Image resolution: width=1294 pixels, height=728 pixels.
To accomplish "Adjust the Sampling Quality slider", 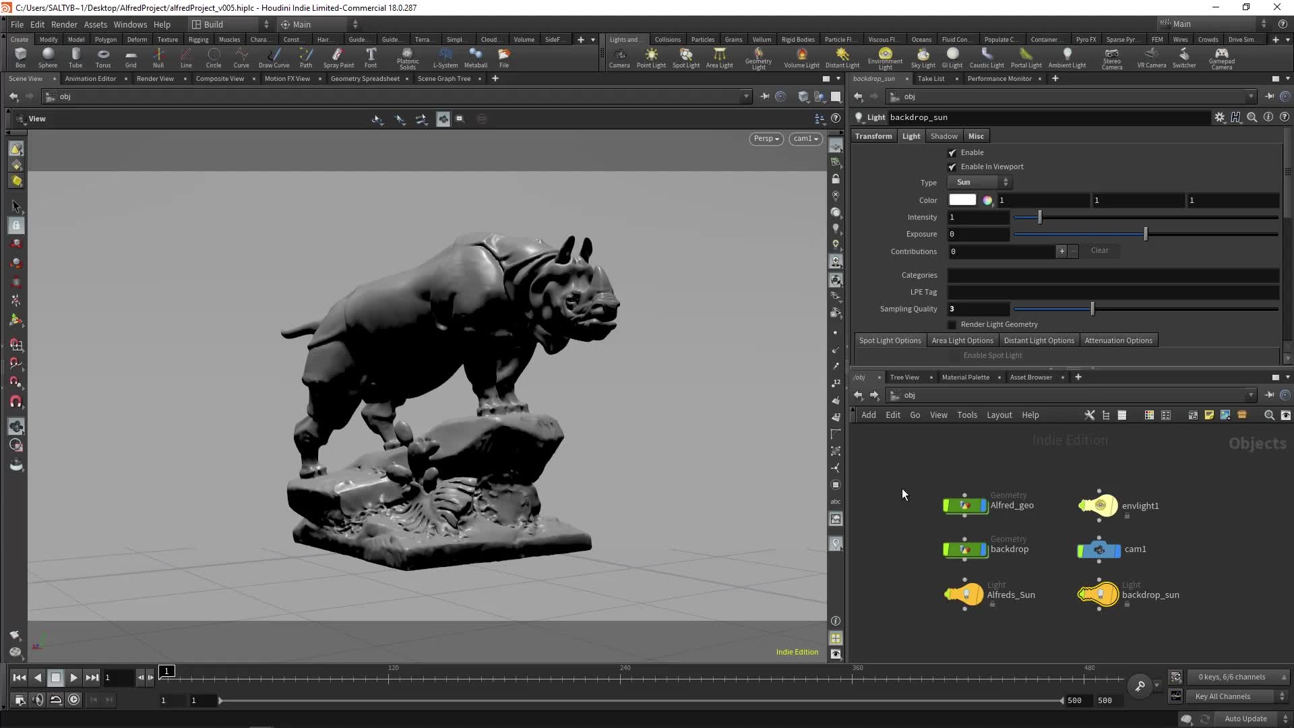I will click(1146, 309).
